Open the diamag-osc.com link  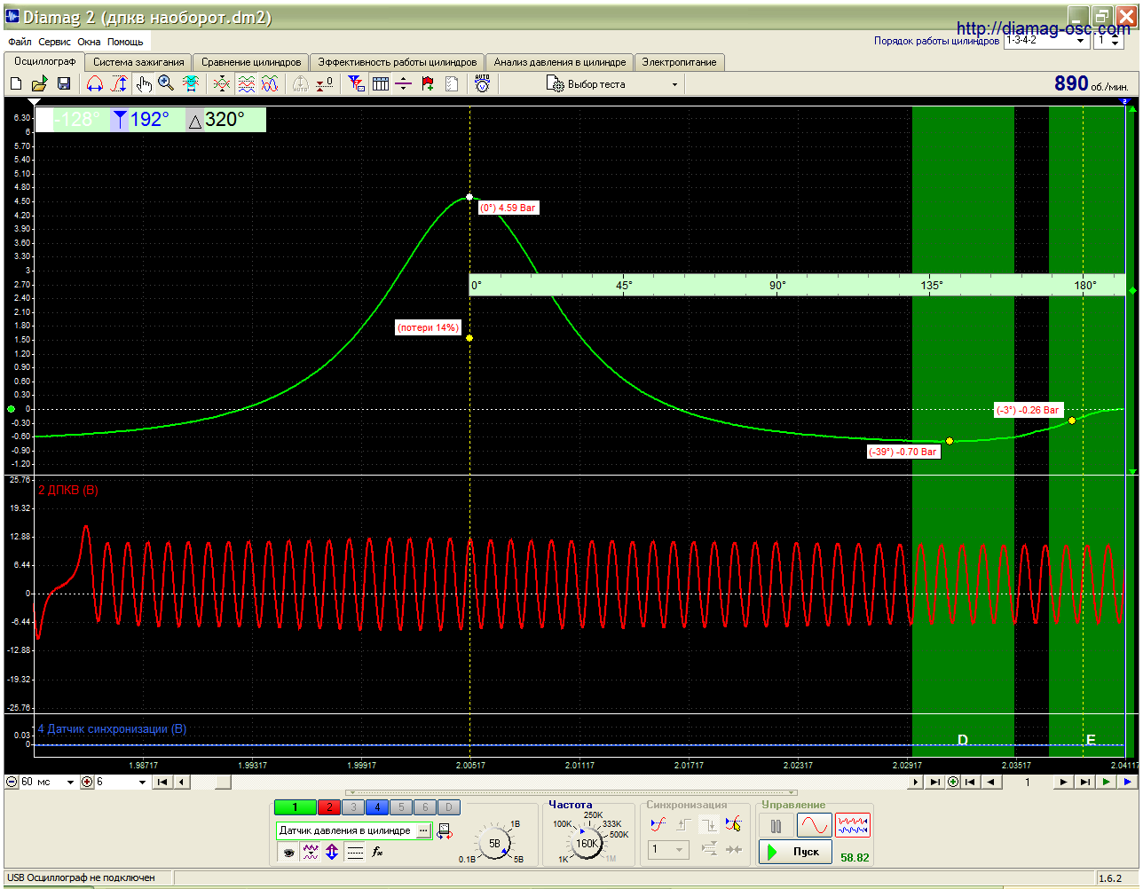click(x=1044, y=28)
